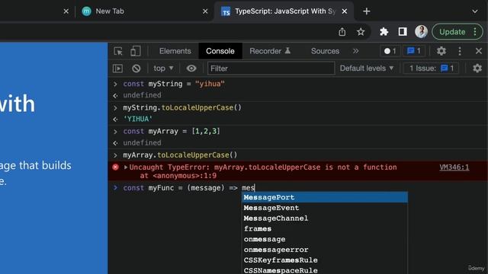Choose frames autocomplete suggestion
488x274 pixels.
(x=325, y=229)
